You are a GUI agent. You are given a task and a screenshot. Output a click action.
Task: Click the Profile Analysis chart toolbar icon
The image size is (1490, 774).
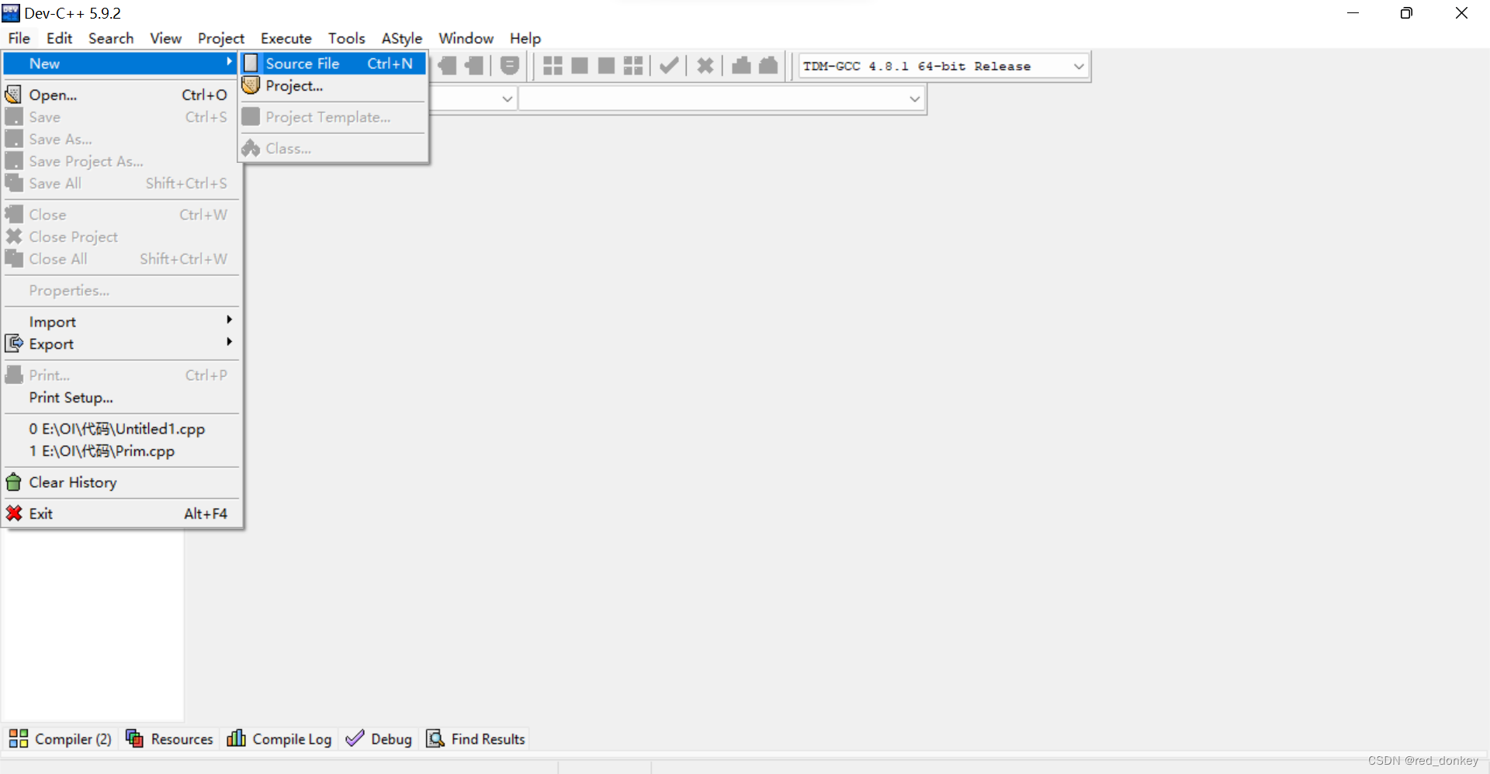tap(741, 66)
